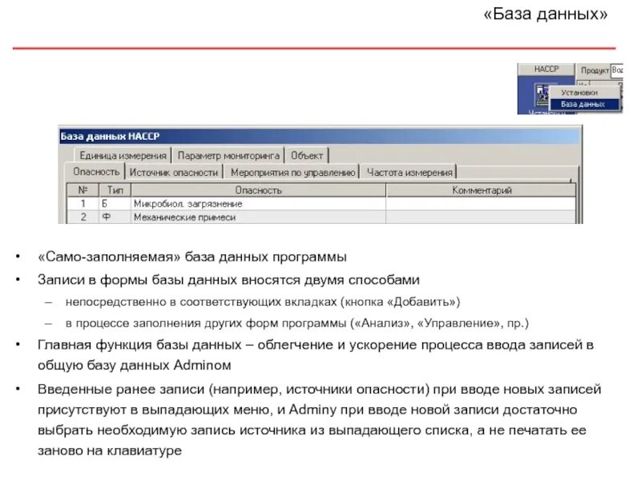This screenshot has height=480, width=641.
Task: Click the Опасность column header
Action: click(258, 190)
